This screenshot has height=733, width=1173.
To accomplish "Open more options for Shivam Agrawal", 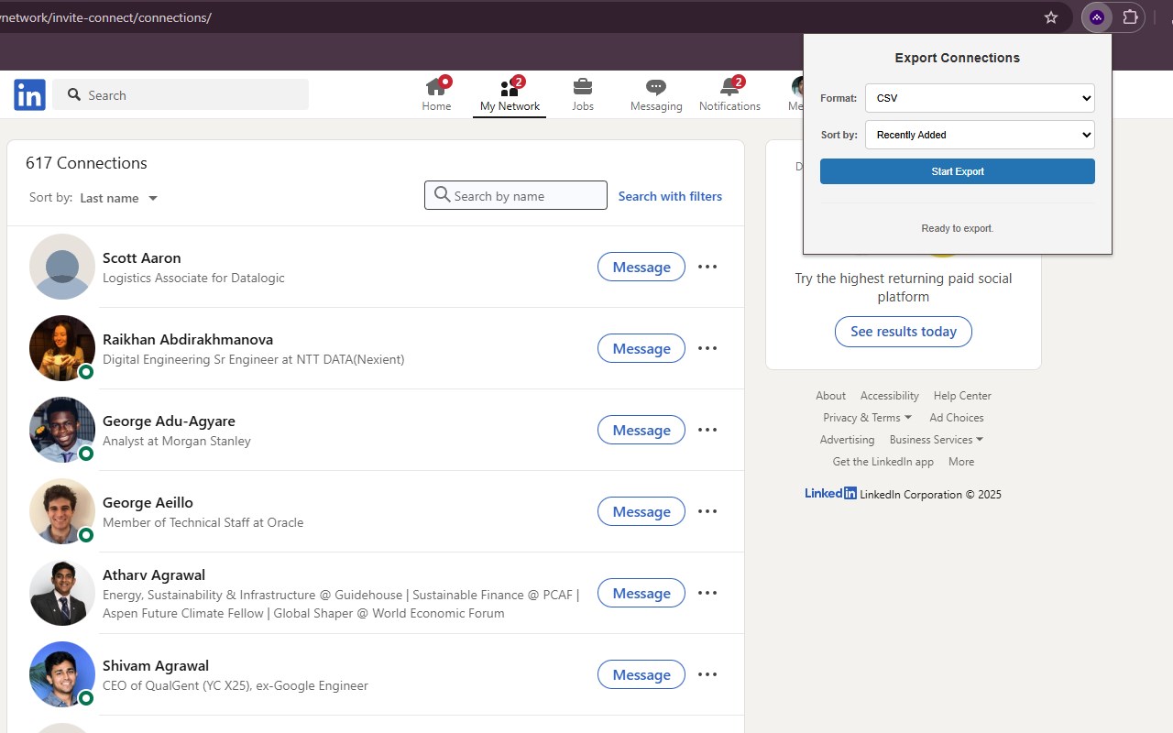I will [707, 674].
